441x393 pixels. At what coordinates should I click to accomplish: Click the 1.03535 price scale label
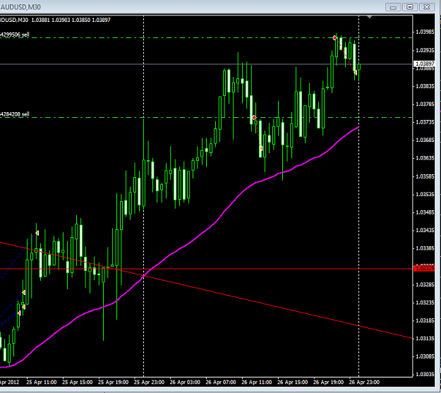425,195
